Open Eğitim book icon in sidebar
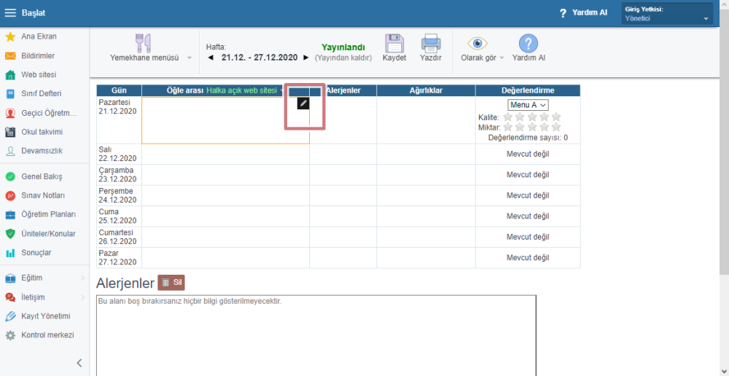The height and width of the screenshot is (376, 729). (10, 278)
